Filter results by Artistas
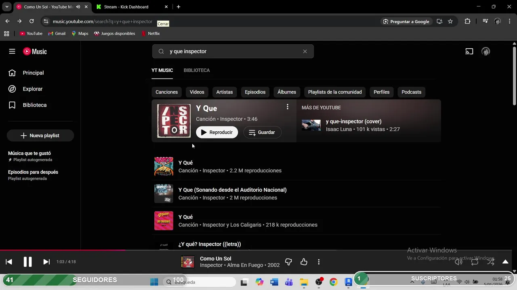This screenshot has width=517, height=290. (225, 92)
